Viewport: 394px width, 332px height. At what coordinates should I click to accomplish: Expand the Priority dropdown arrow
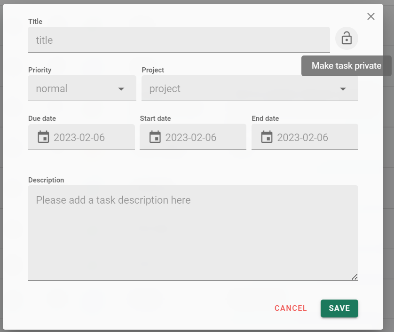tap(121, 89)
